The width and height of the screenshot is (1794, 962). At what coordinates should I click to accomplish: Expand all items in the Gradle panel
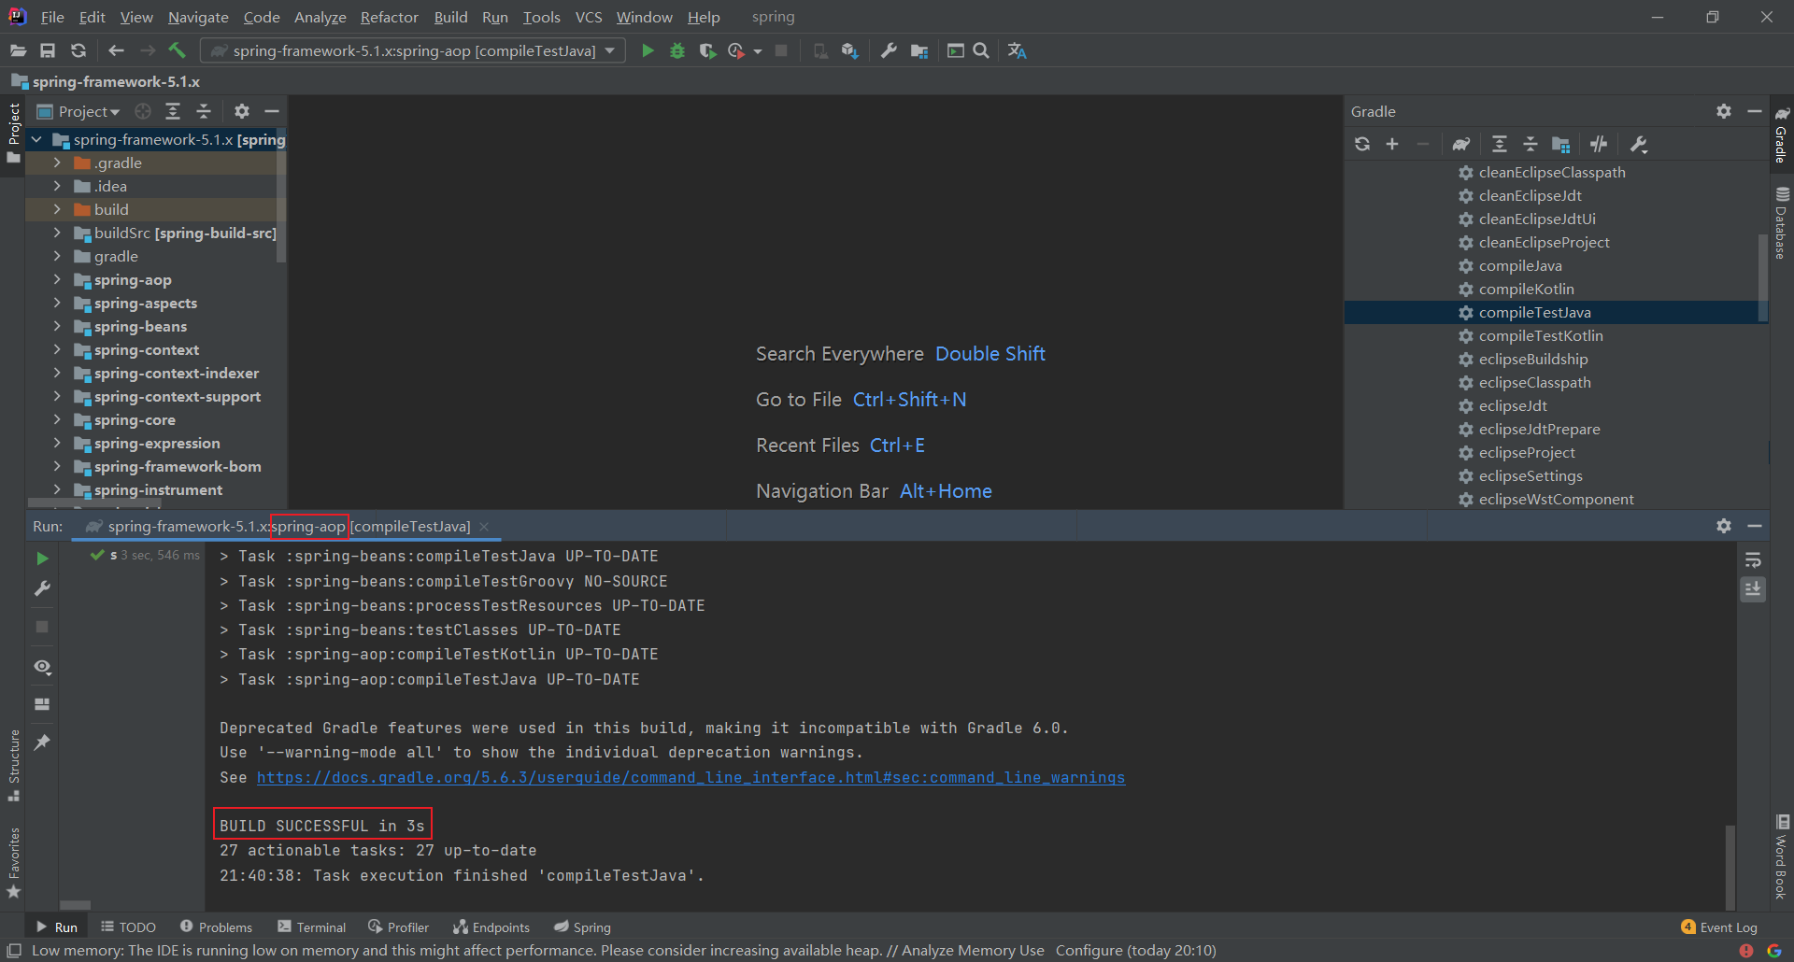pyautogui.click(x=1499, y=144)
